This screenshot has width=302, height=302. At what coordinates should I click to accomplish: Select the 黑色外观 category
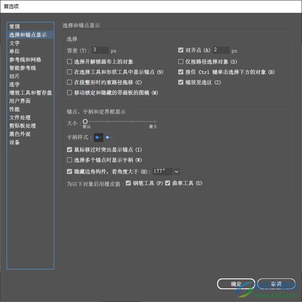[x=30, y=134]
